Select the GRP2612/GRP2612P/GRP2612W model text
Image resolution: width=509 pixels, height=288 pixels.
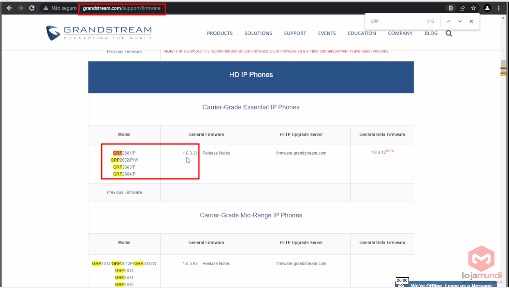click(x=124, y=263)
